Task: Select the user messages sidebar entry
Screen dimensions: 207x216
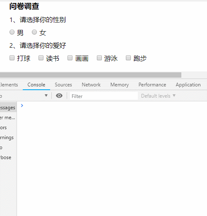Action: tap(8, 118)
